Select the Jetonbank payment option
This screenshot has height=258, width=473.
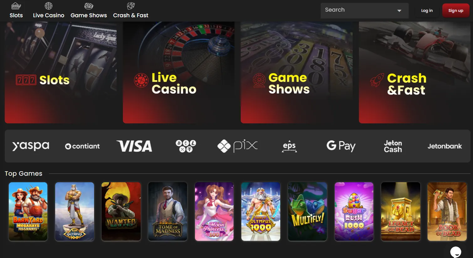point(444,146)
